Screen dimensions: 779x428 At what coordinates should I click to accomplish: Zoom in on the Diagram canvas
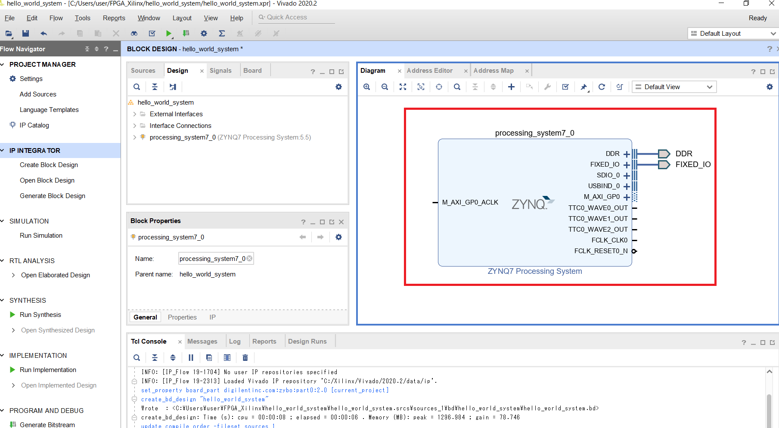367,87
